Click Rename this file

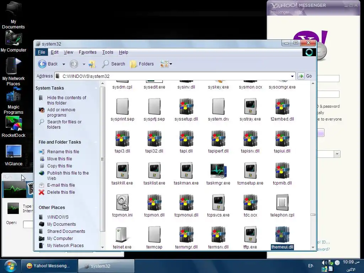(x=63, y=151)
